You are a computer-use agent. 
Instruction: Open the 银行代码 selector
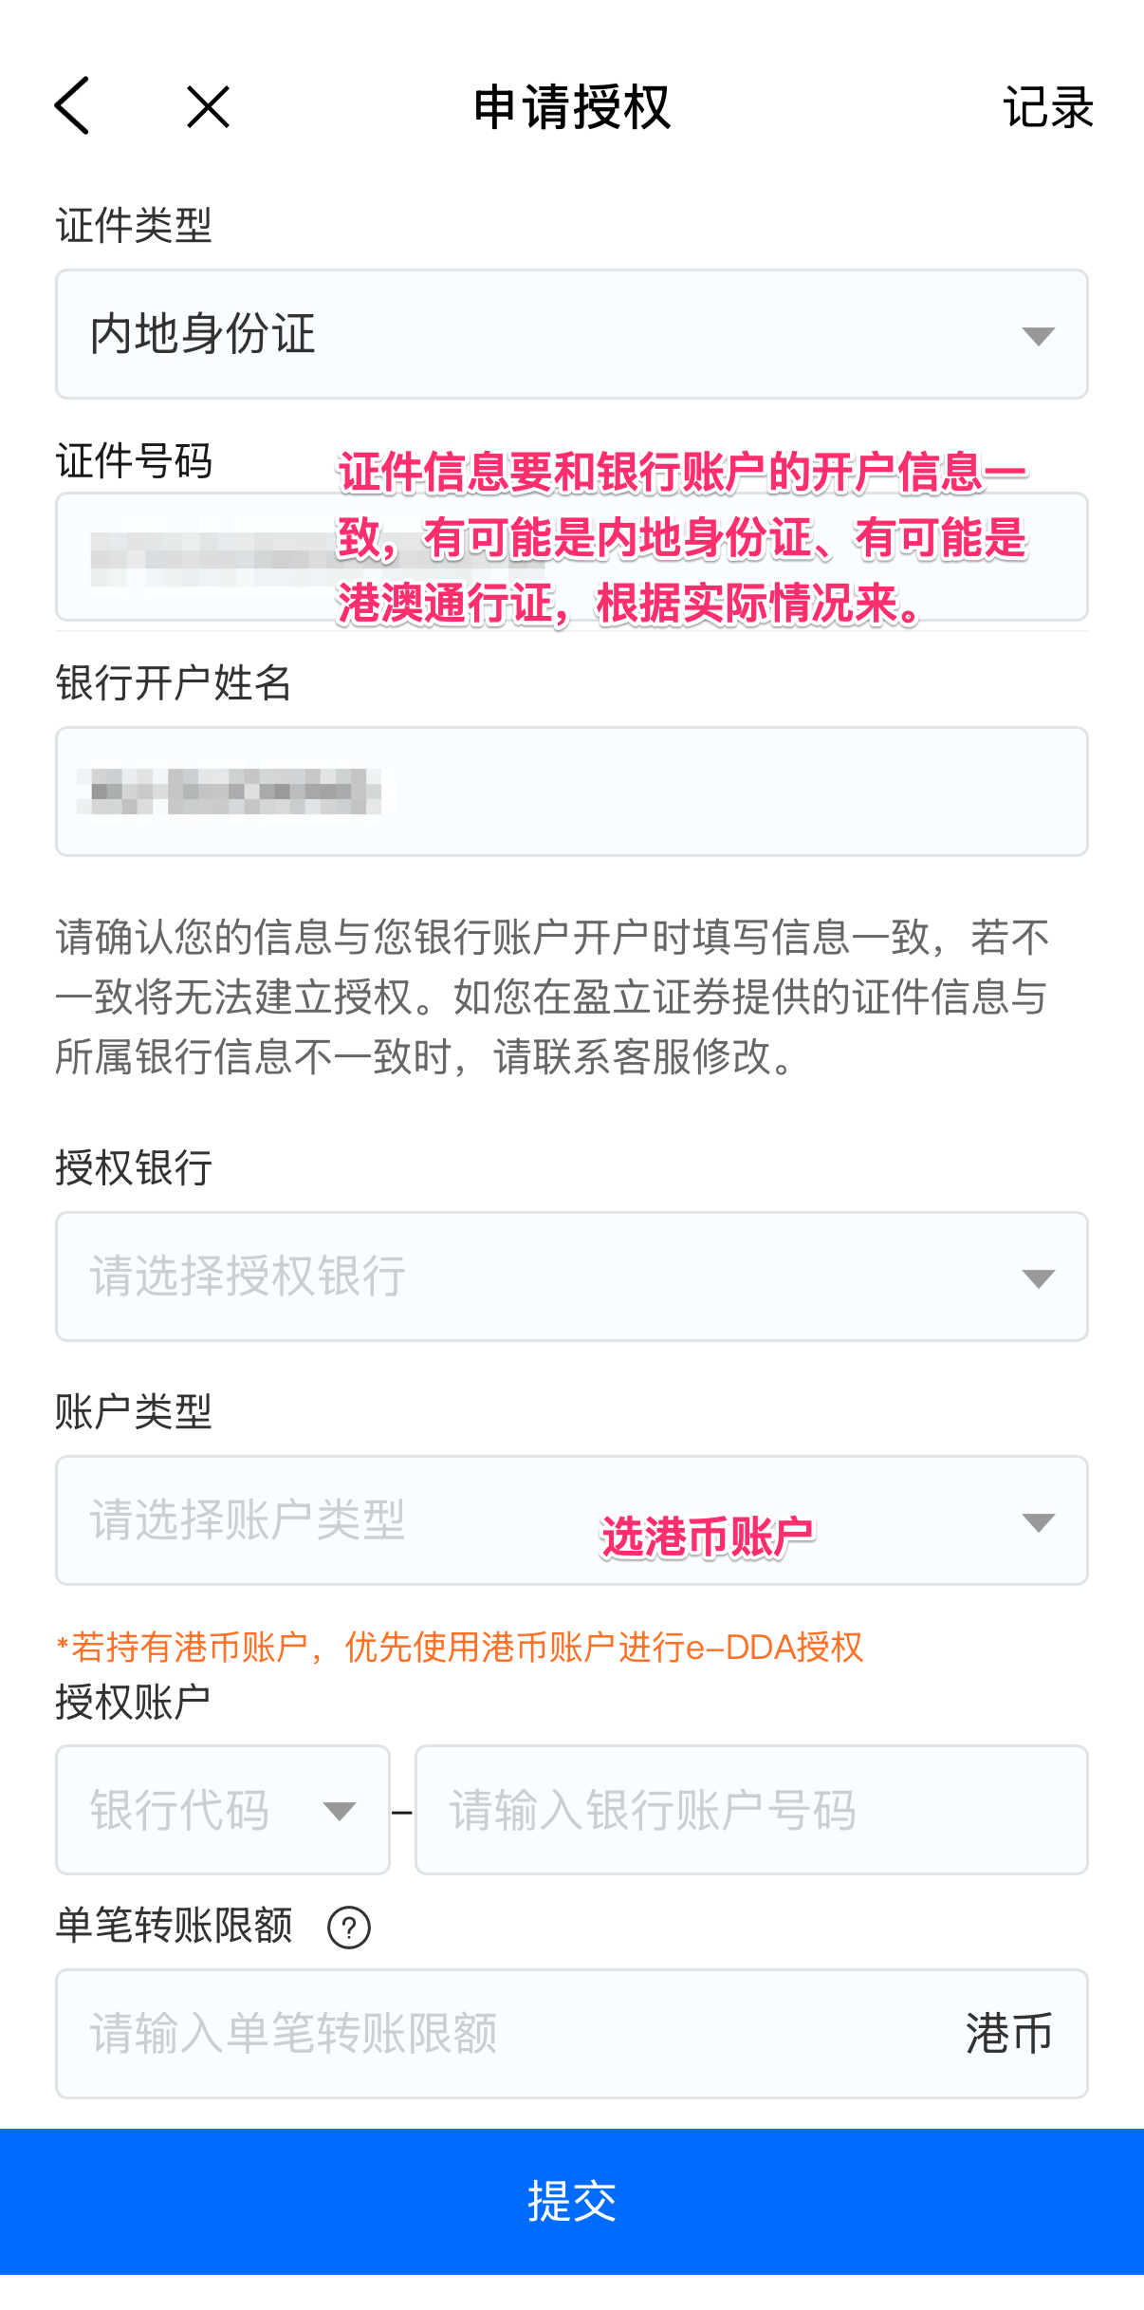(x=223, y=1808)
